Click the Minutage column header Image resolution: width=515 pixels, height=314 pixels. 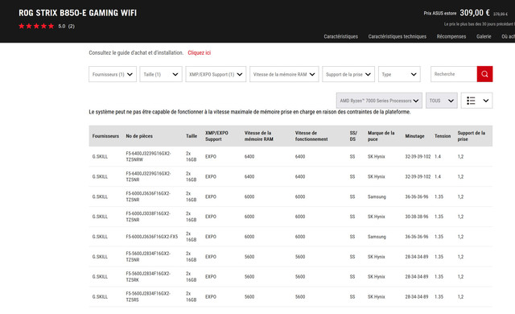click(414, 136)
